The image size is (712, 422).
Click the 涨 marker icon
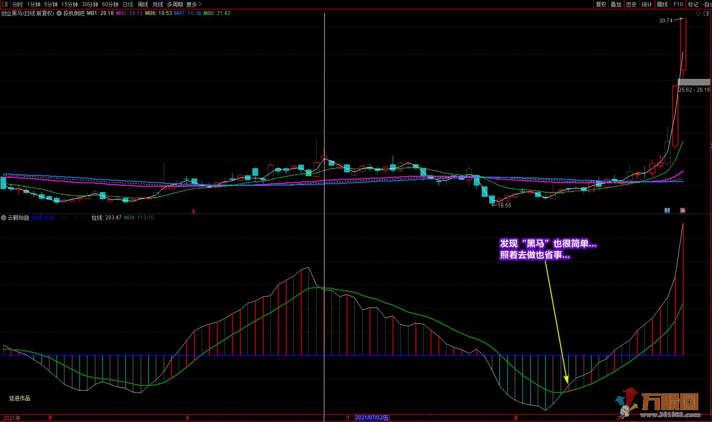point(682,211)
